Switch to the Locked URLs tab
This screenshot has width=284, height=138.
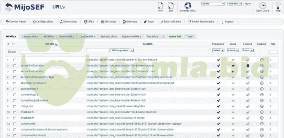(87, 37)
